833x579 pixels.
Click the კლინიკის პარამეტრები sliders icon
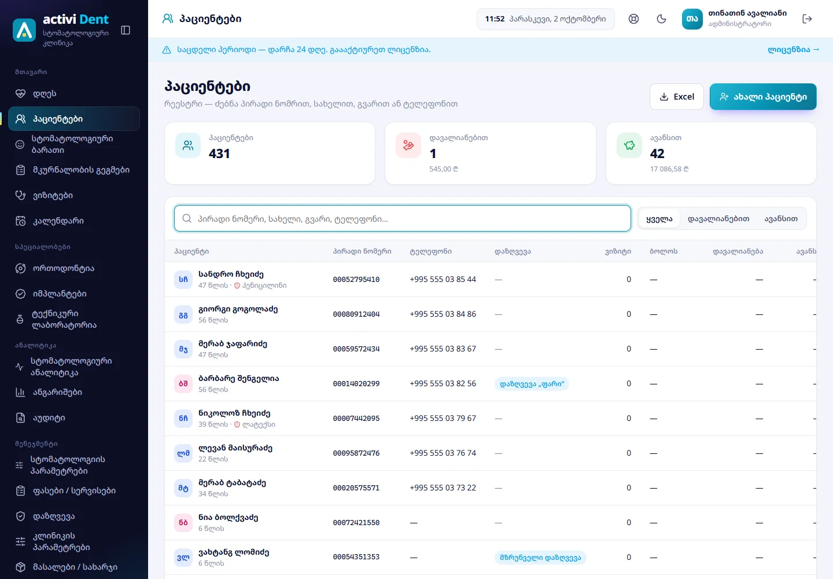pos(20,542)
